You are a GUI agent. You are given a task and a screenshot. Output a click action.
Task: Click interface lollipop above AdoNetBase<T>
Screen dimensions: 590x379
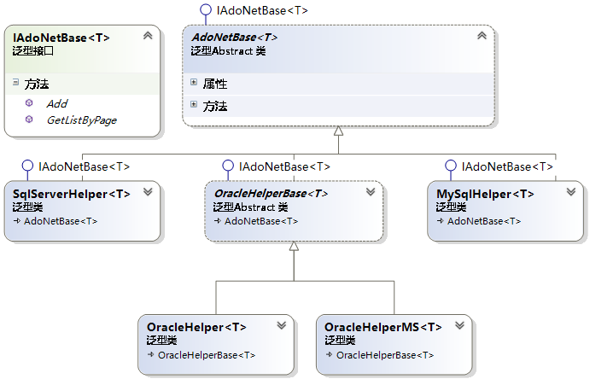pos(206,9)
